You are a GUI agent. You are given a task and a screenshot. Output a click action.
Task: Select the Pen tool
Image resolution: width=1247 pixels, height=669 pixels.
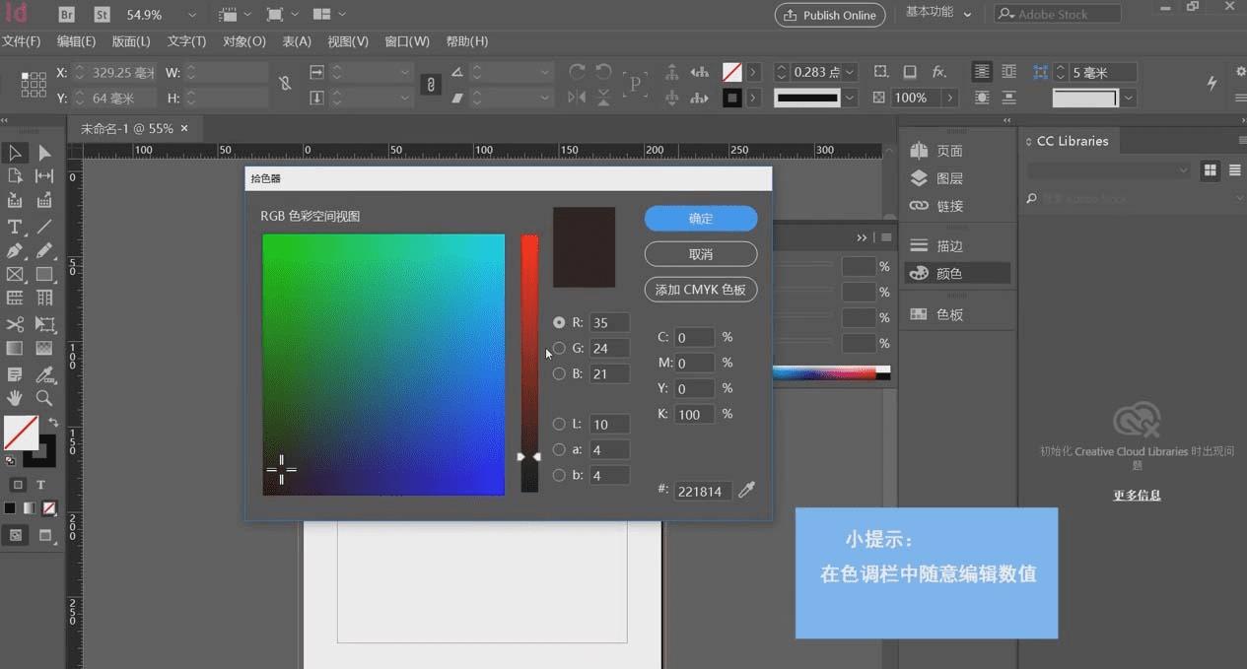coord(15,251)
